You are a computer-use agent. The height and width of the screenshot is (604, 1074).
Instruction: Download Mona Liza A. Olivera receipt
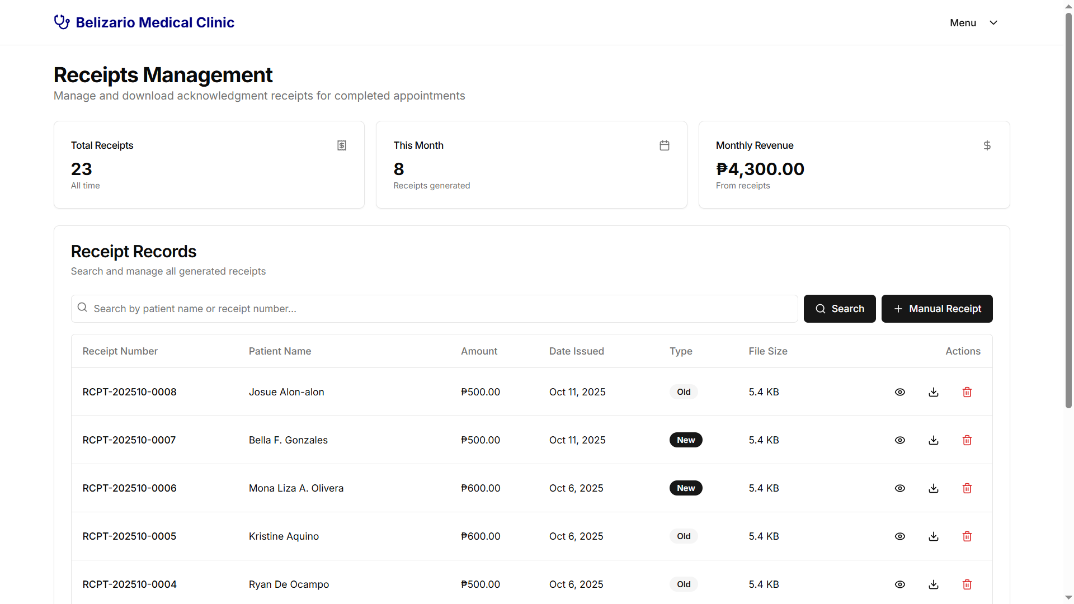pyautogui.click(x=934, y=488)
